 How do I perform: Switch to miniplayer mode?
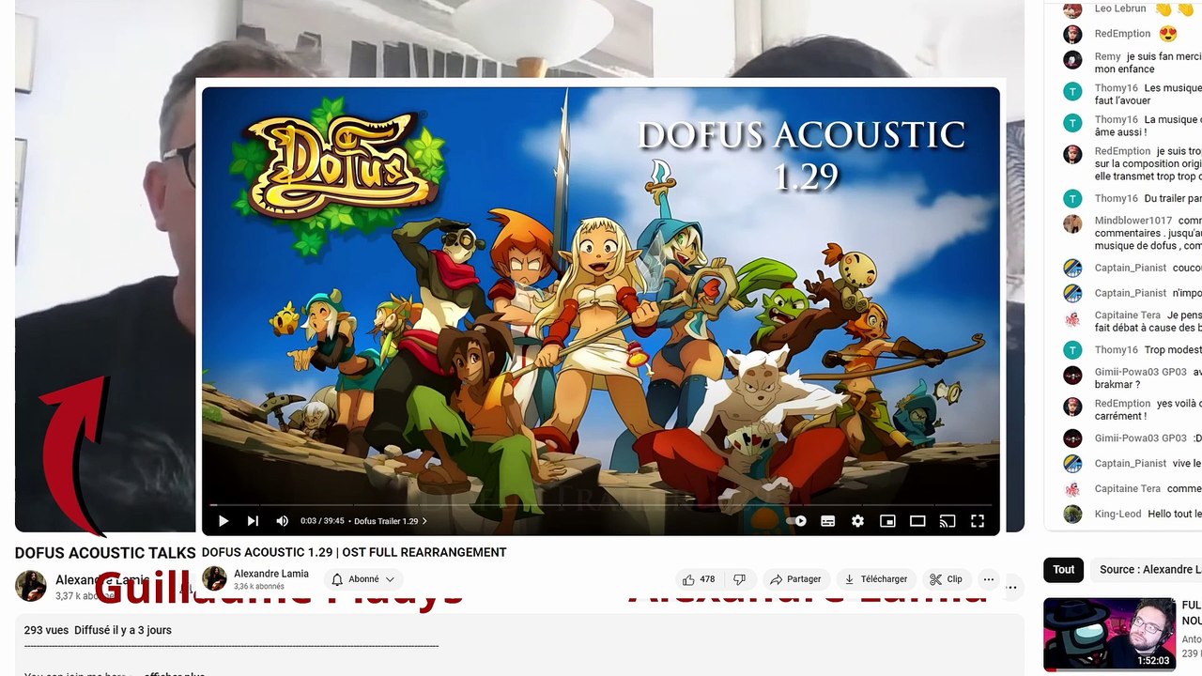pos(887,521)
